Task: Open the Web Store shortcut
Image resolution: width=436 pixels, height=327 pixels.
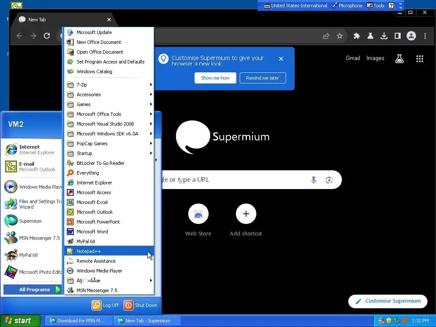Action: (x=198, y=220)
